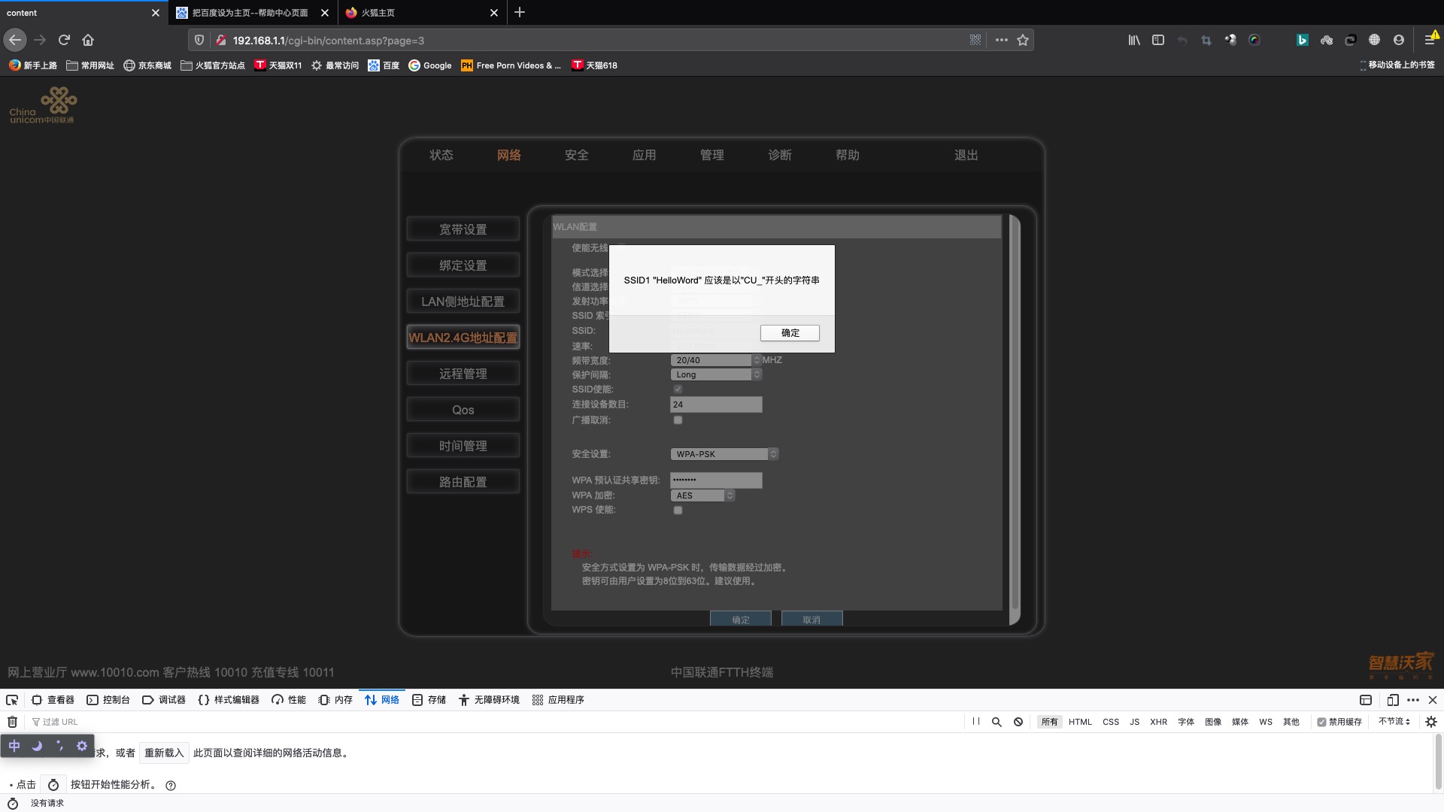1444x812 pixels.
Task: Click the 连接设备数目 input field
Action: pos(715,404)
